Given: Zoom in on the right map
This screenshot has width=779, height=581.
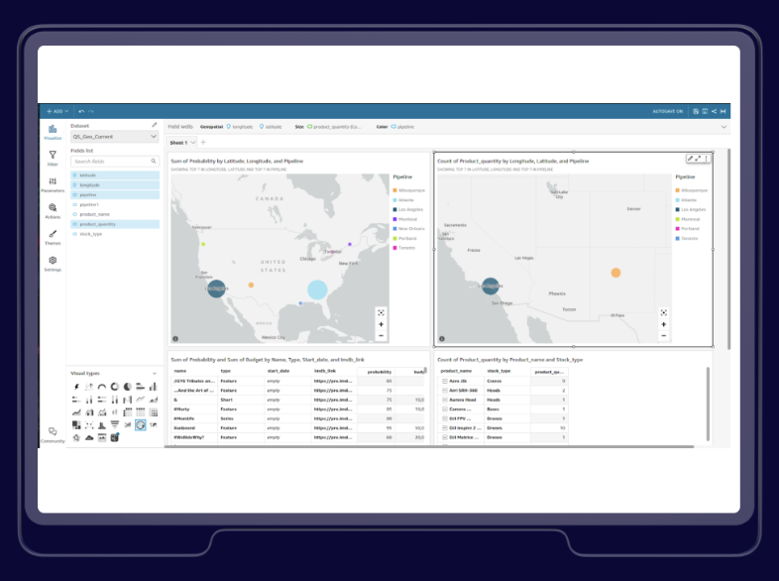Looking at the screenshot, I should tap(664, 324).
